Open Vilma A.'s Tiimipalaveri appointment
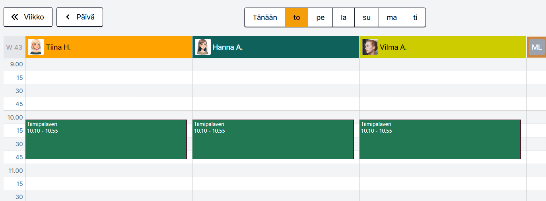546x201 pixels. coord(440,143)
